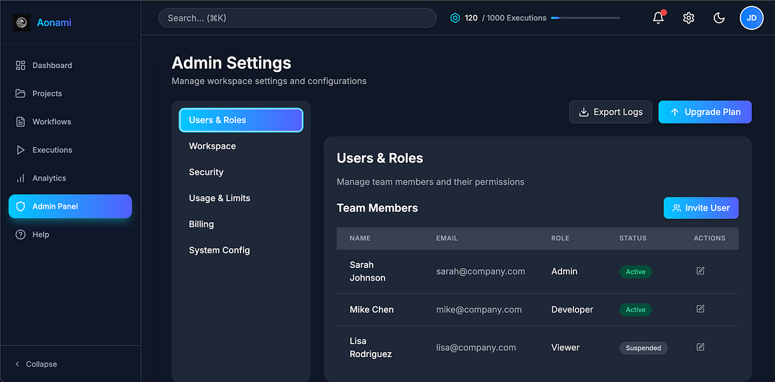Edit Sarah Johnson's user row
This screenshot has width=775, height=382.
(700, 271)
